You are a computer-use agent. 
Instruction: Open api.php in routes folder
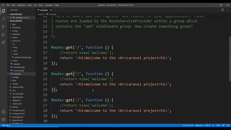coord(17,64)
